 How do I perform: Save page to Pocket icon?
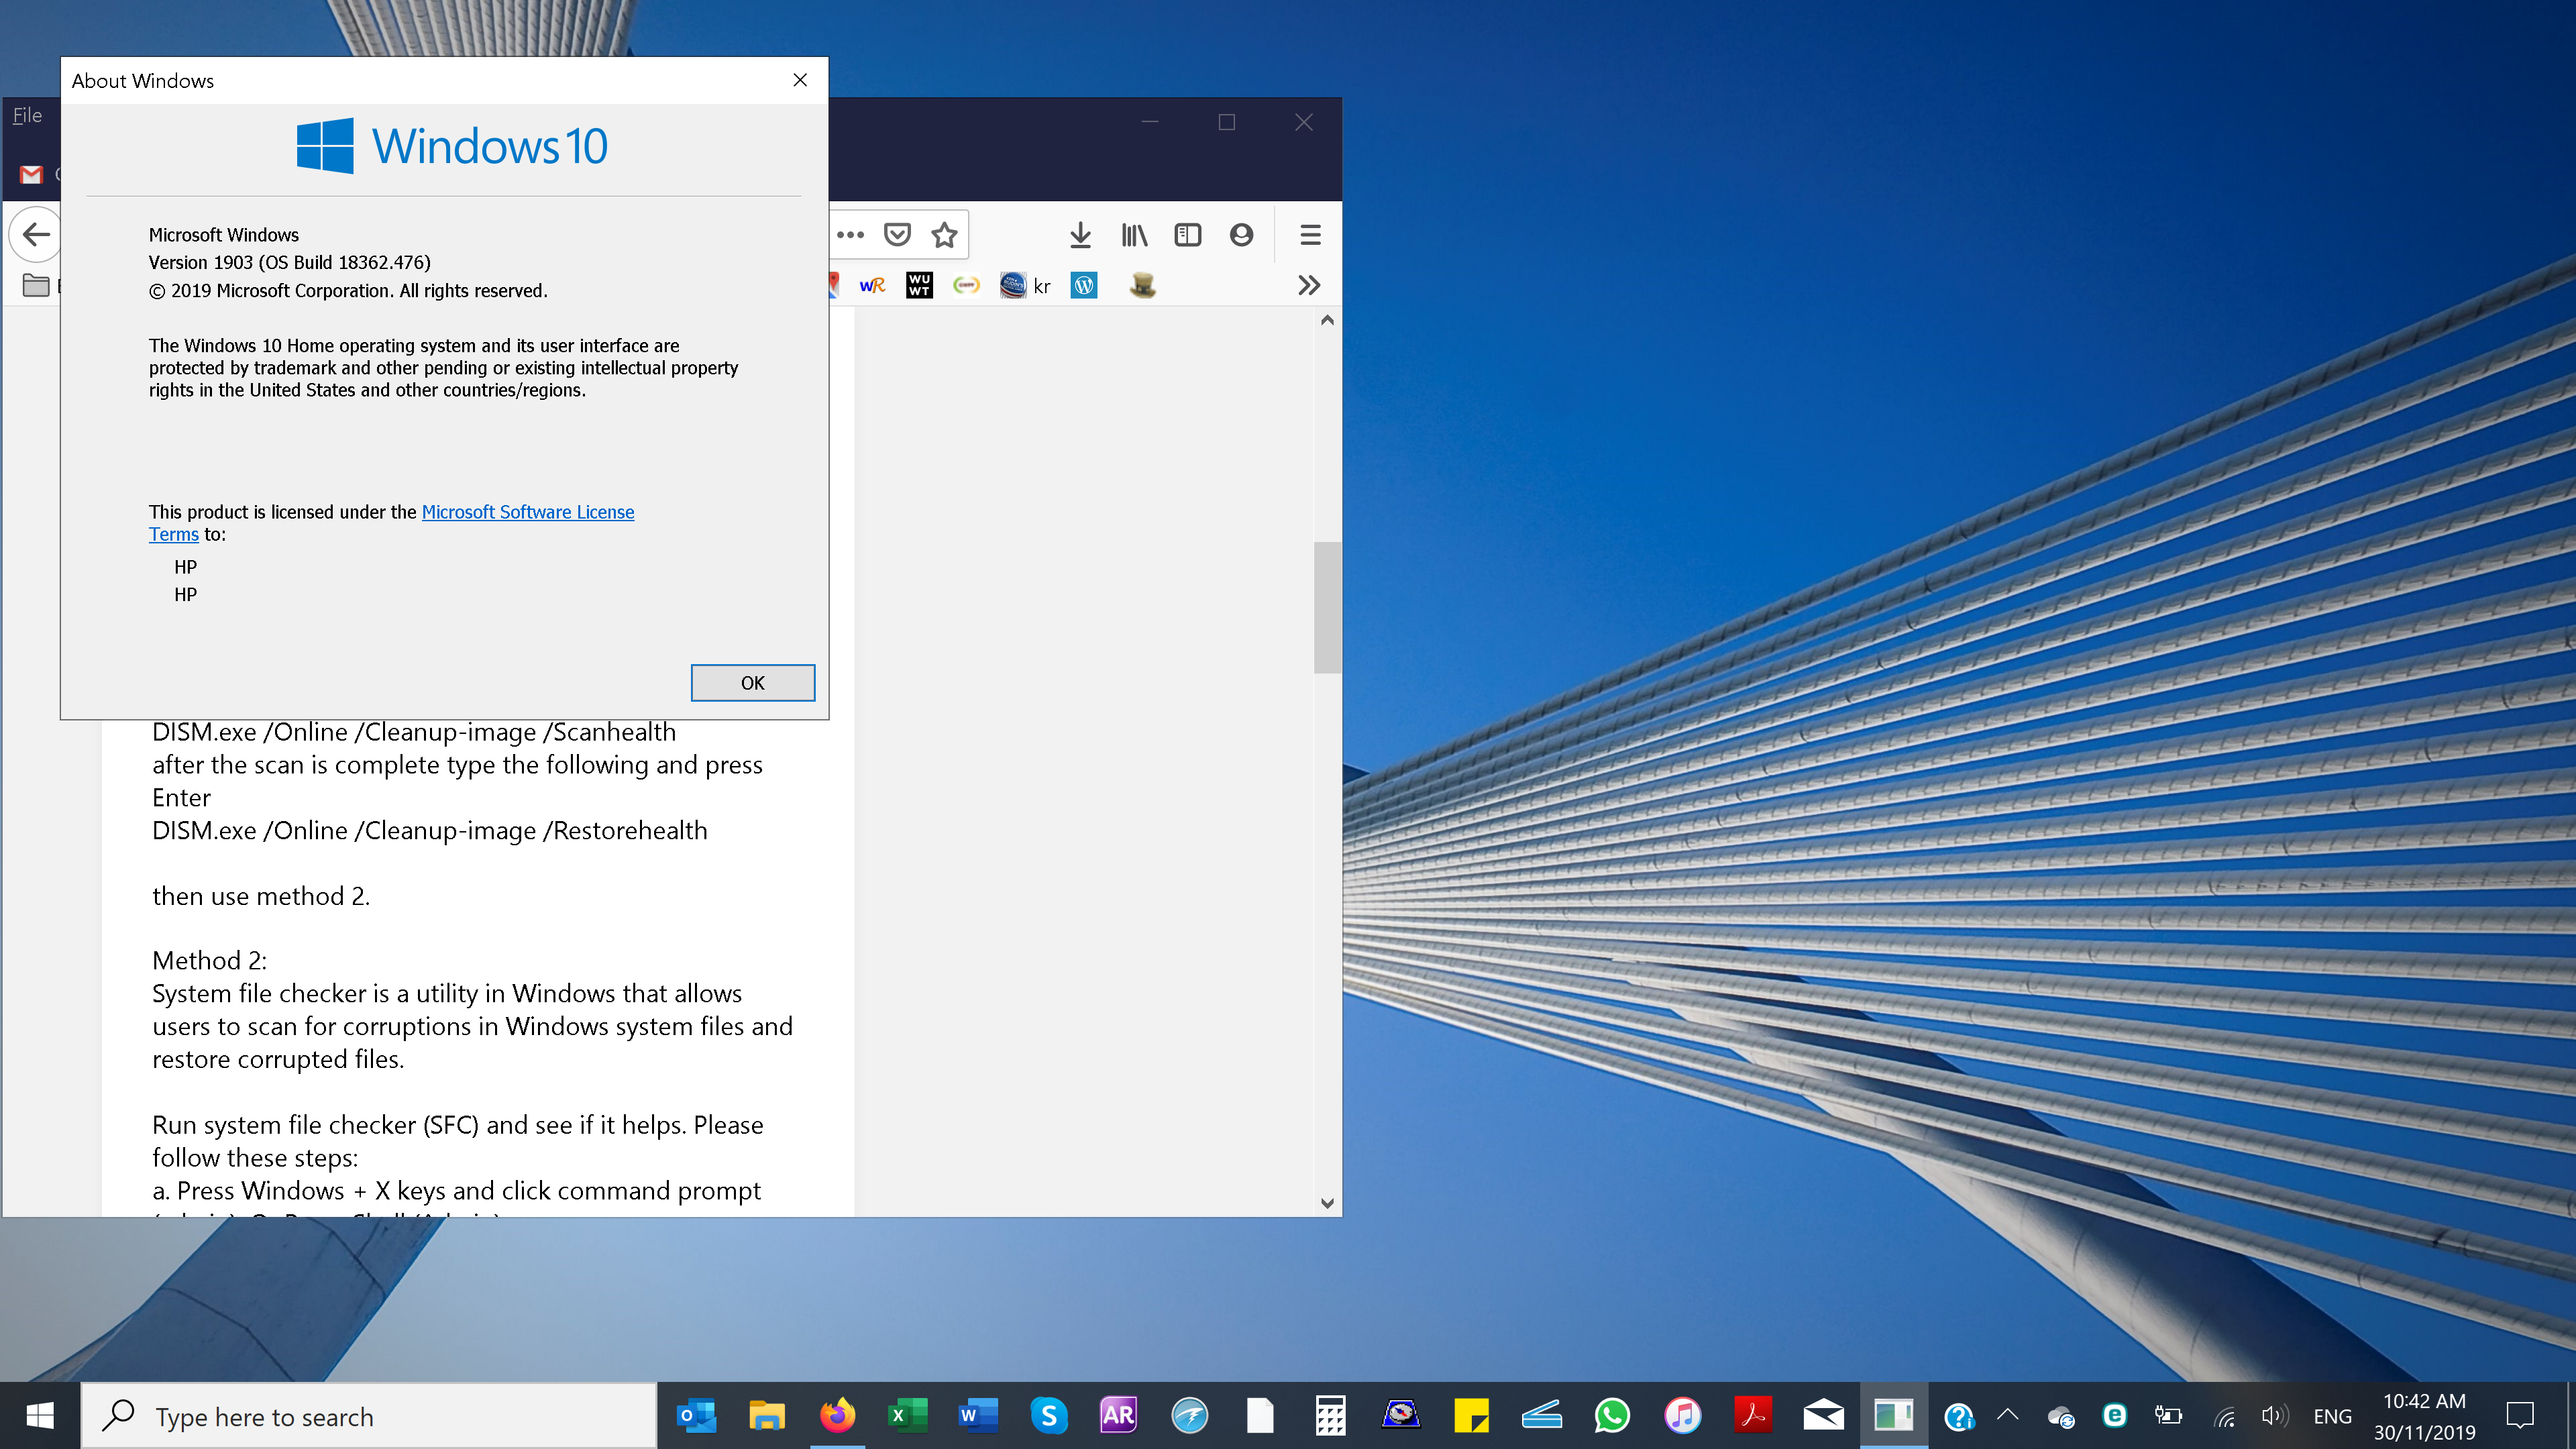click(897, 235)
